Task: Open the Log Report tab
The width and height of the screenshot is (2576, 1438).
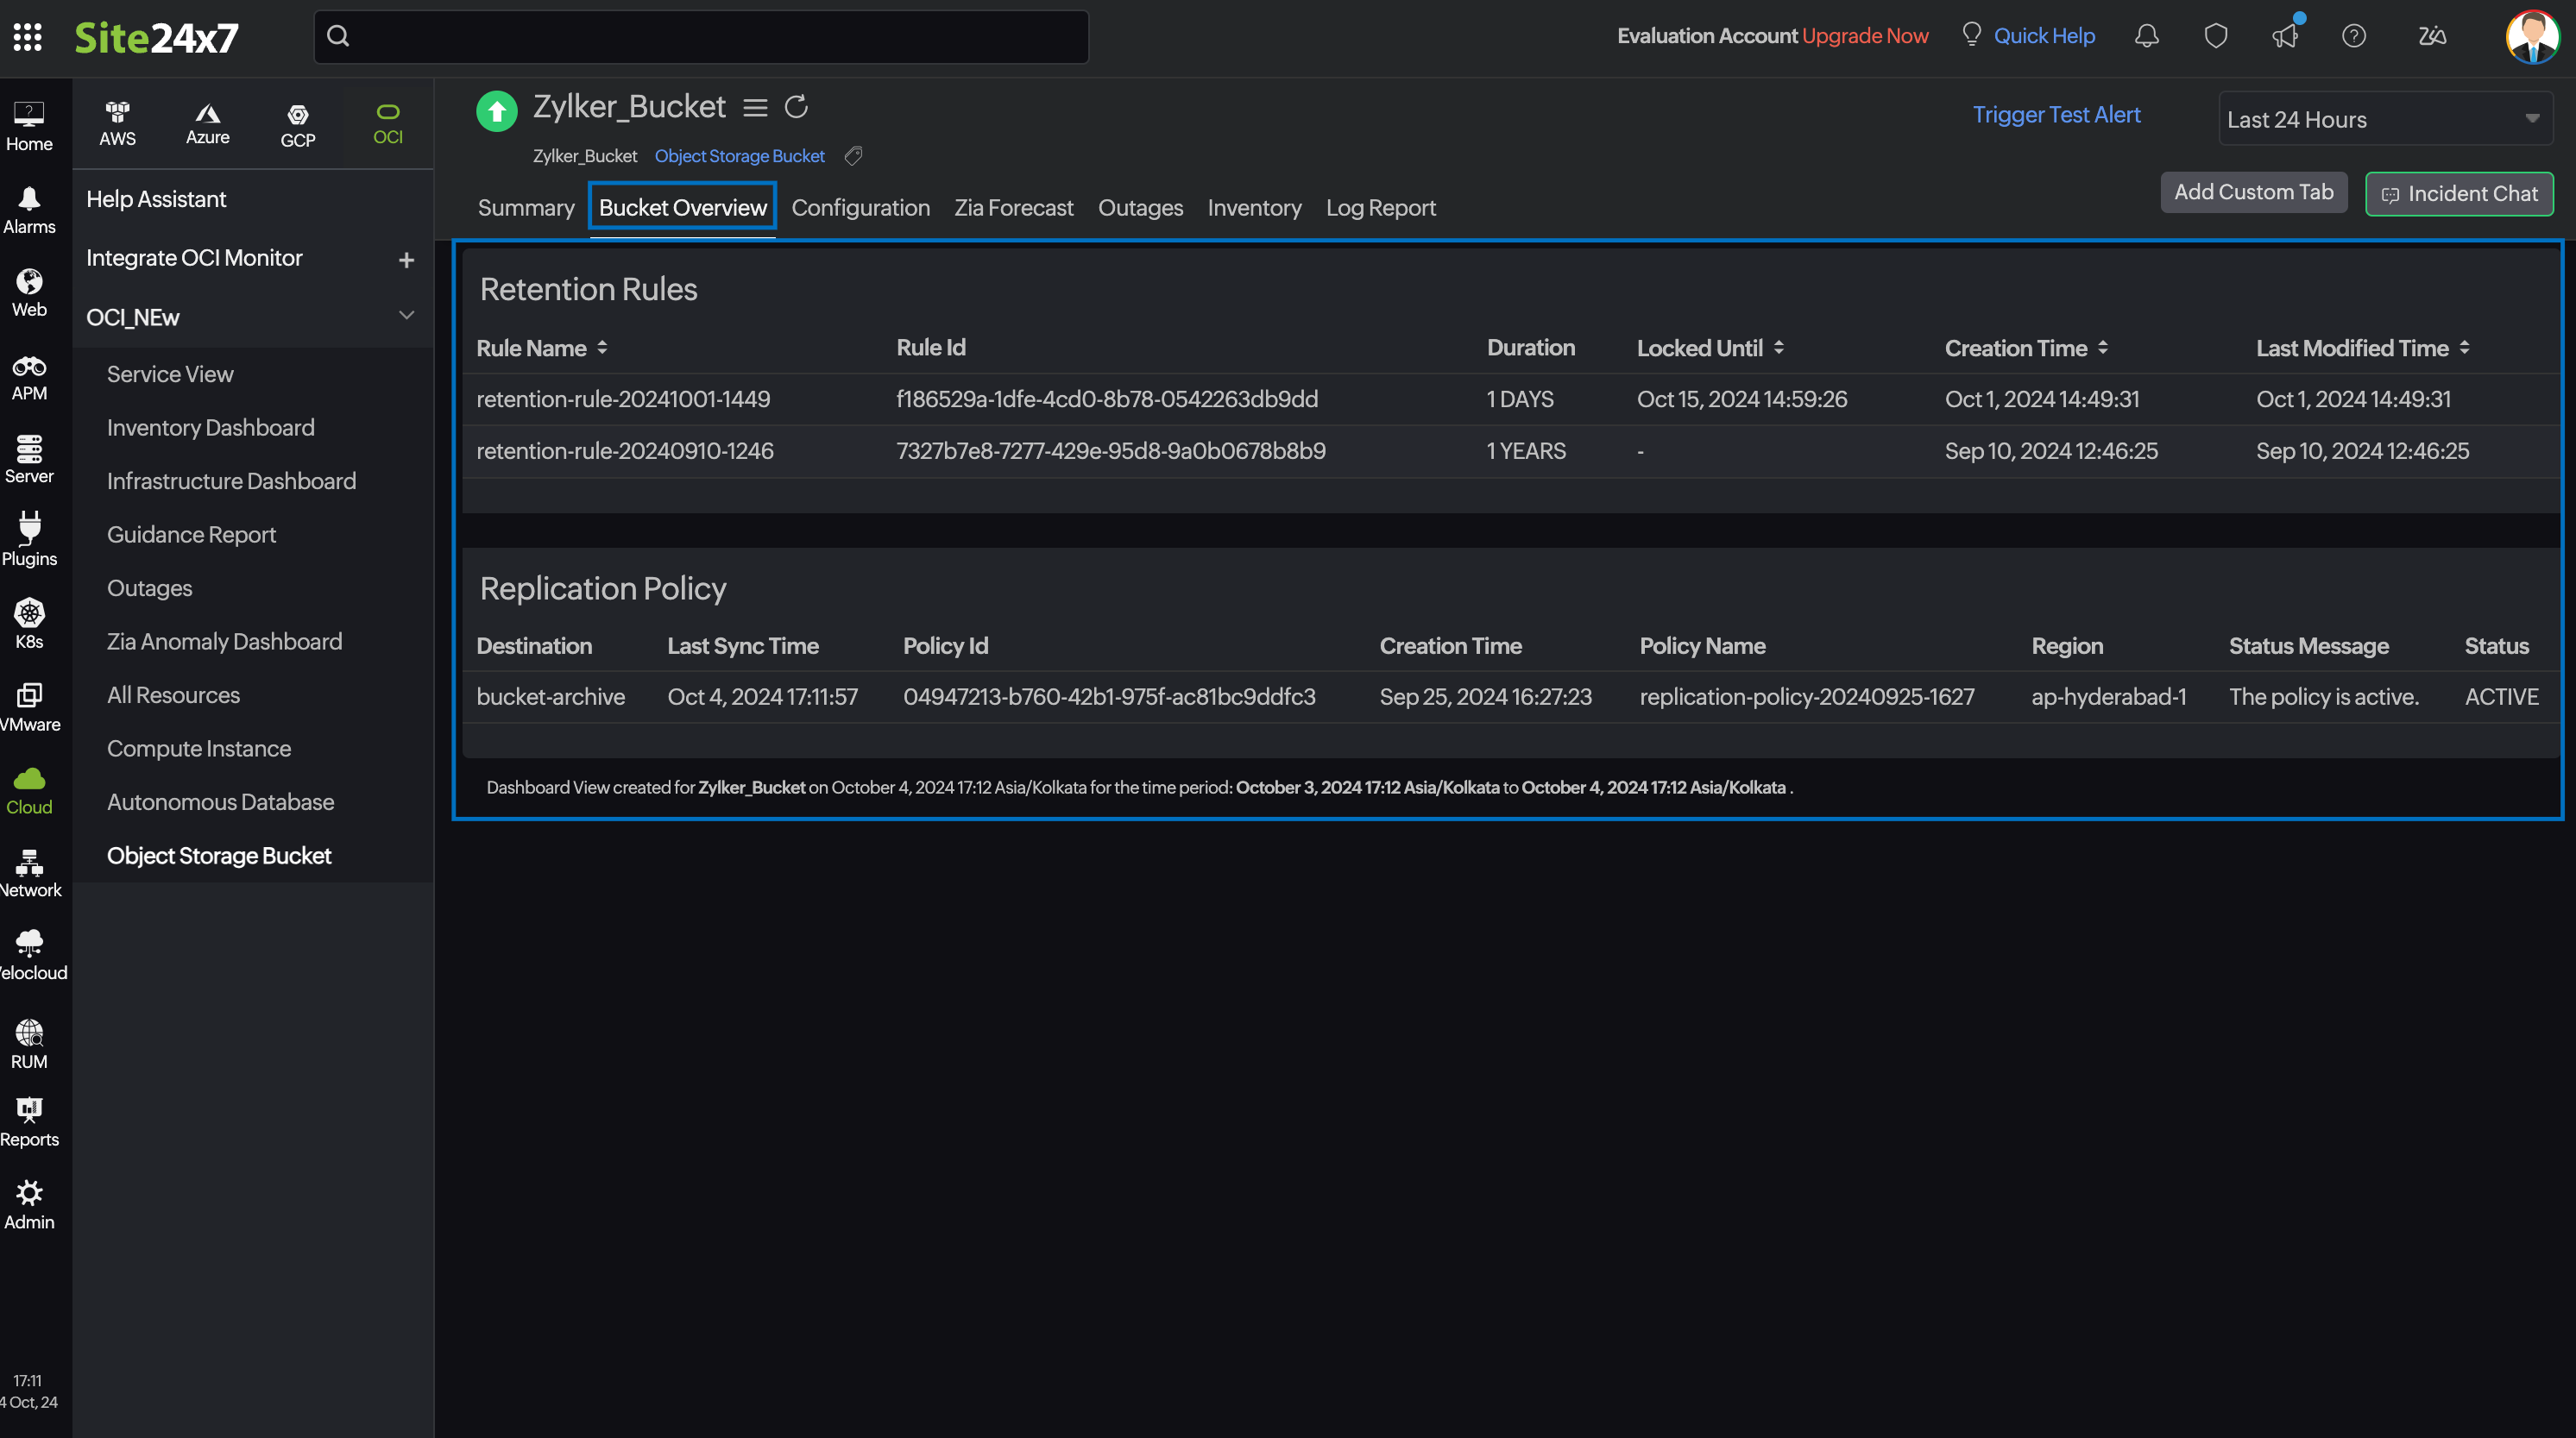Action: click(x=1380, y=208)
